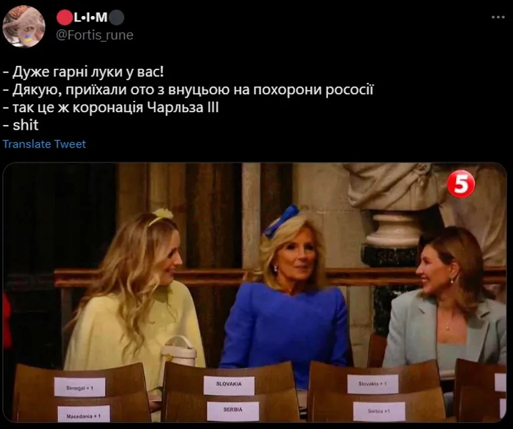513x429 pixels.
Task: Click the tweet line containing 'shit'
Action: click(21, 126)
